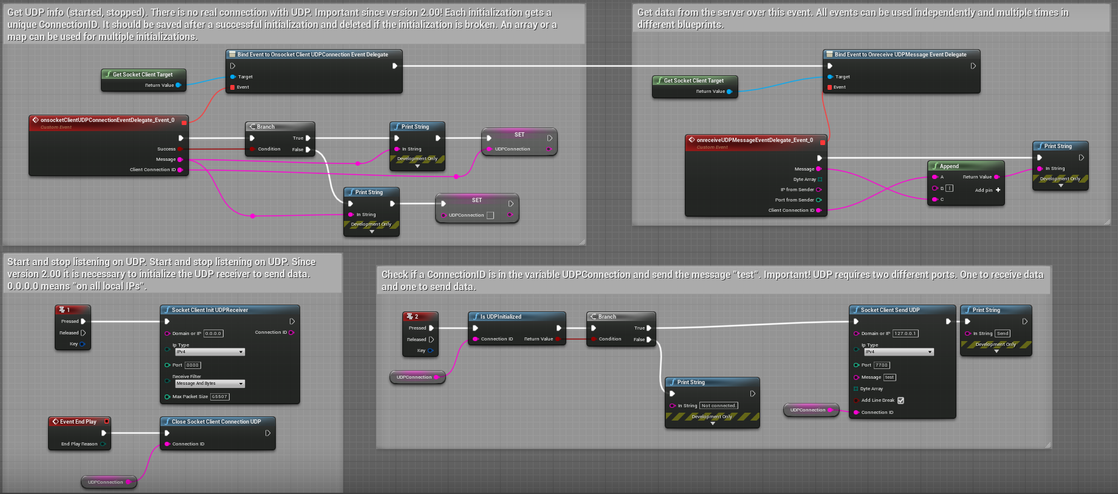This screenshot has width=1118, height=494.
Task: Click the Event End Play node title
Action: tap(78, 421)
